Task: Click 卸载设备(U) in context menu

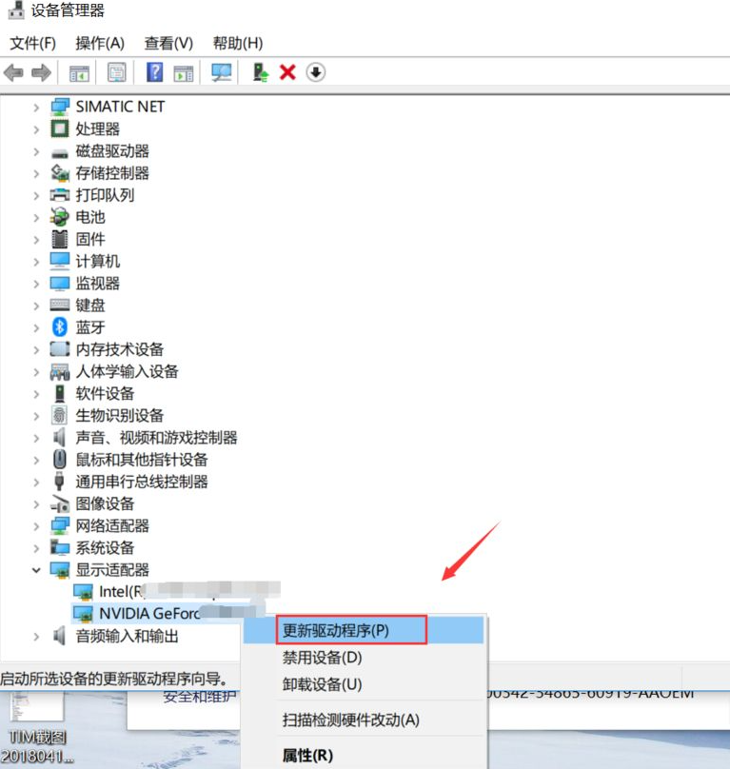Action: click(x=323, y=684)
